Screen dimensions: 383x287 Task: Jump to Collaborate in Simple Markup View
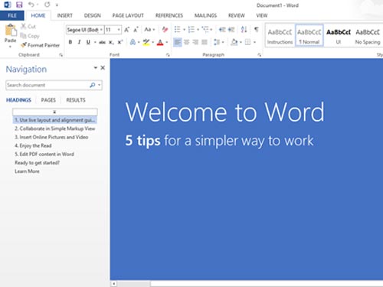pos(55,129)
